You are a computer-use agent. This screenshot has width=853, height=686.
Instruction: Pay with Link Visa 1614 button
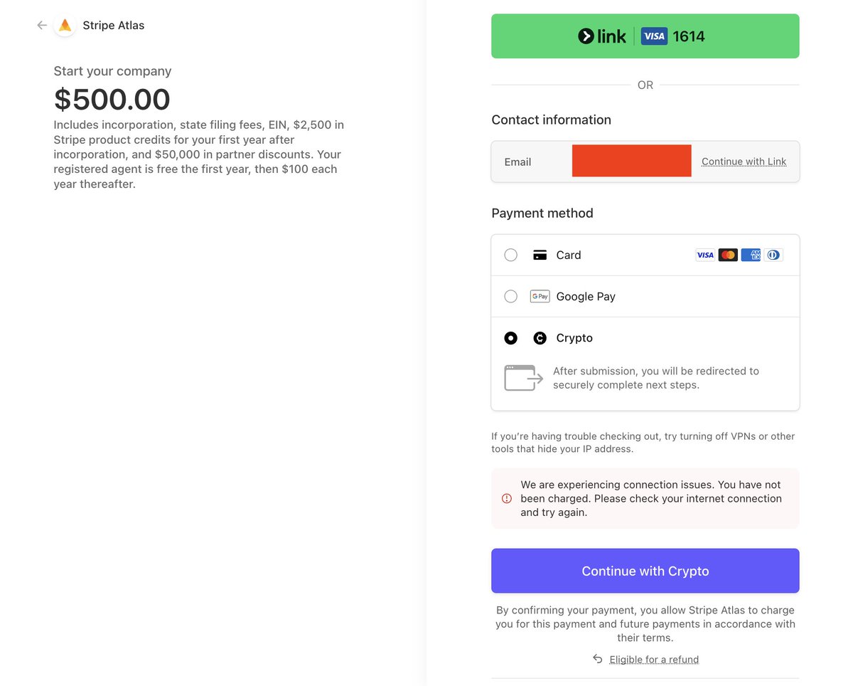click(645, 36)
